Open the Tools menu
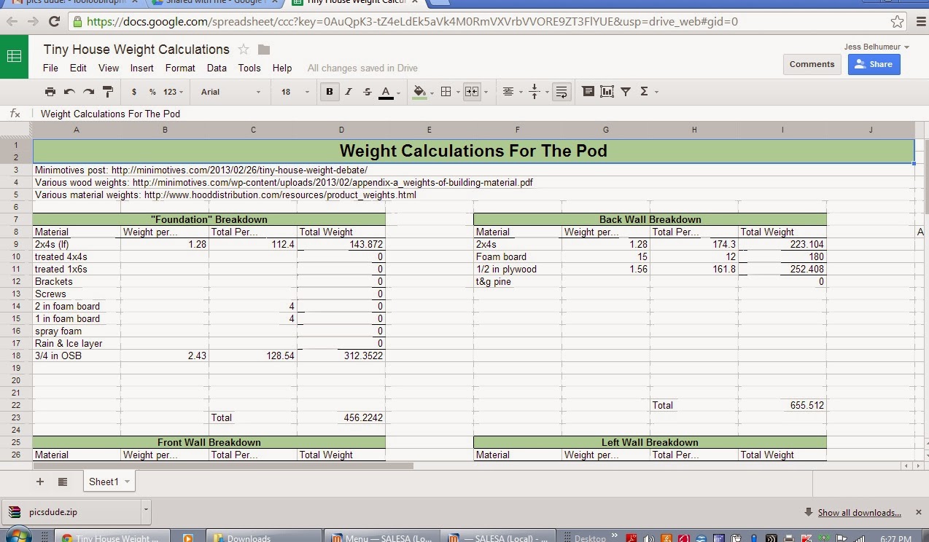929x542 pixels. (x=249, y=68)
